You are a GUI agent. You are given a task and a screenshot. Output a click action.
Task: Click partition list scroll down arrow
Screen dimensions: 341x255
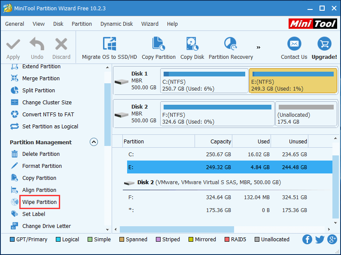(x=335, y=223)
